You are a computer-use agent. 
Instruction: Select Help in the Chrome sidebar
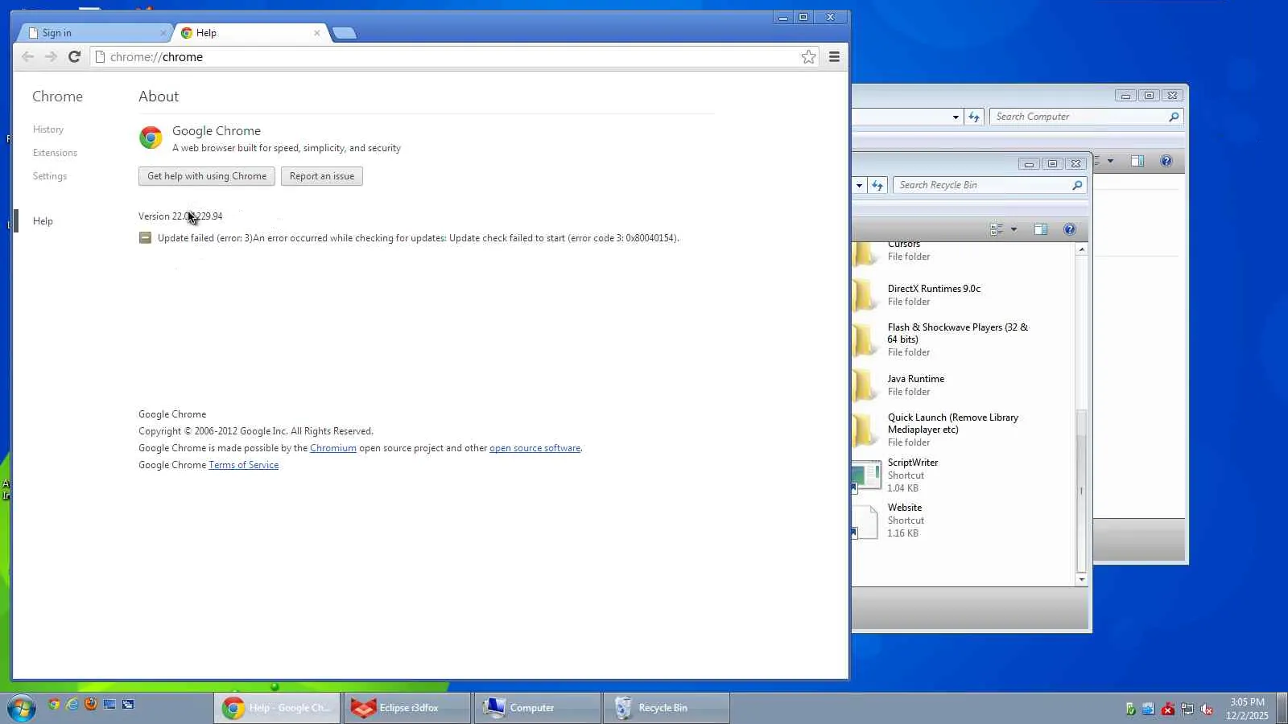tap(43, 221)
